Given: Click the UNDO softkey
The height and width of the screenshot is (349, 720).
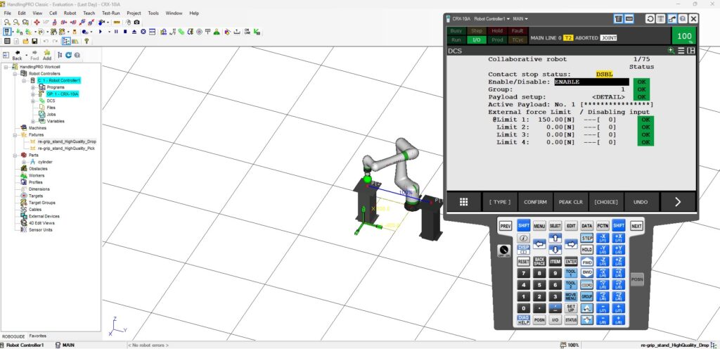Looking at the screenshot, I should [641, 202].
